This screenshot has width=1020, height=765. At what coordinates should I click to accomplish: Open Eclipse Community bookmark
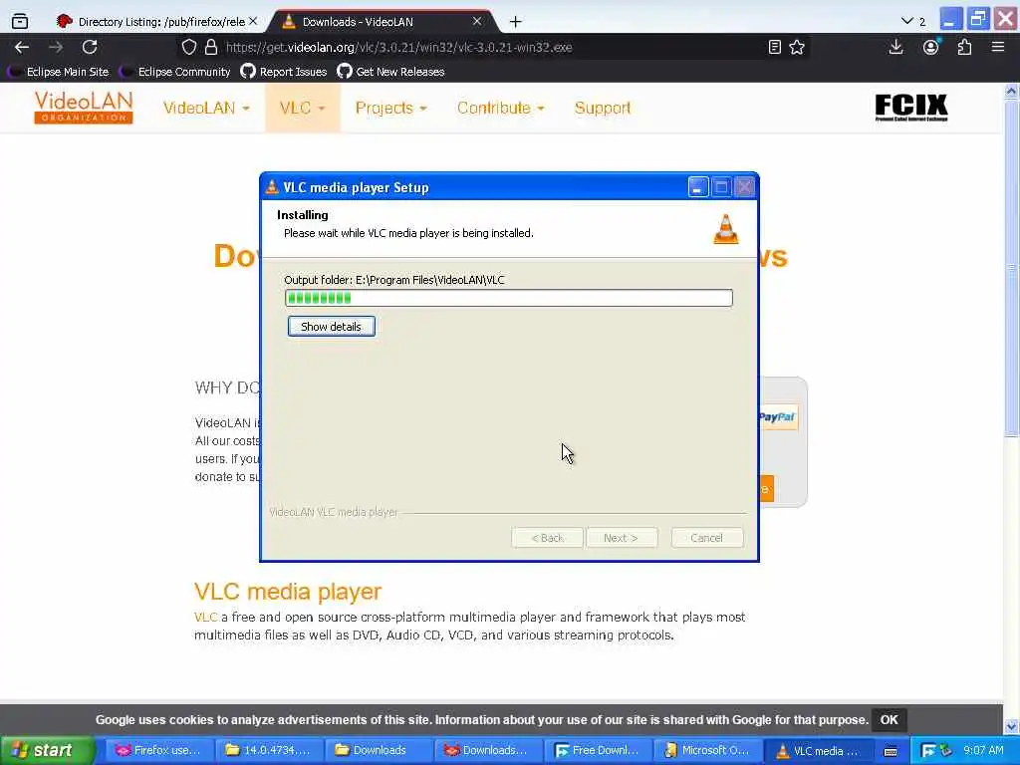pyautogui.click(x=175, y=72)
